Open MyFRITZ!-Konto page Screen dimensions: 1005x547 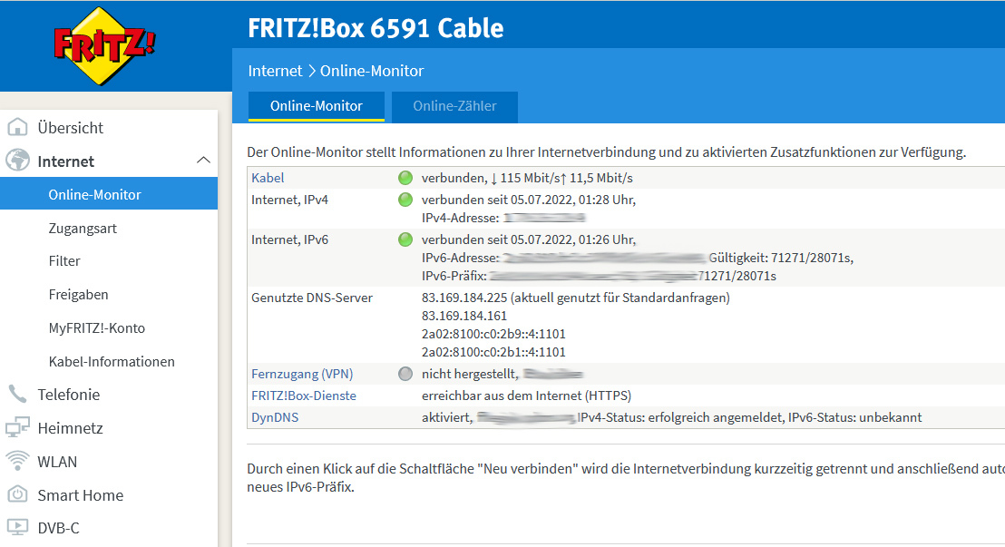pos(96,328)
